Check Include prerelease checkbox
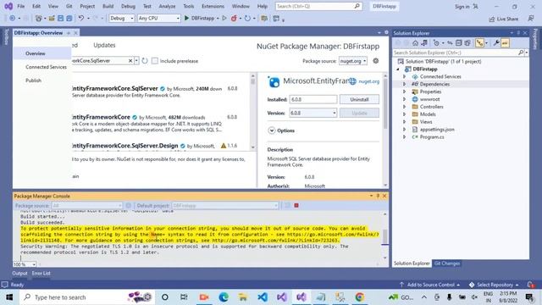 (154, 61)
